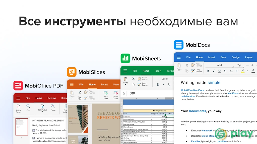This screenshot has height=144, width=257.
Task: Toggle Underline in MobiDocs toolbar
Action: point(219,71)
